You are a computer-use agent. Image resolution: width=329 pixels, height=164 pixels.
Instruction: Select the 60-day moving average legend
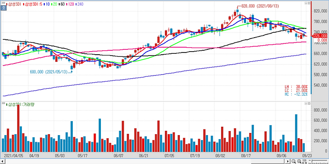tap(61, 4)
